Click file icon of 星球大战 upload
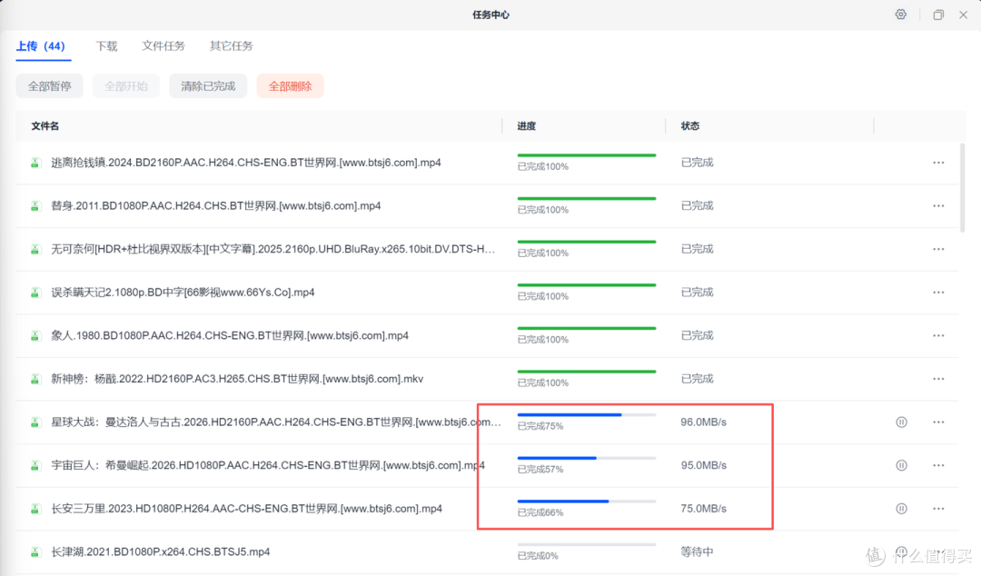 (x=35, y=422)
